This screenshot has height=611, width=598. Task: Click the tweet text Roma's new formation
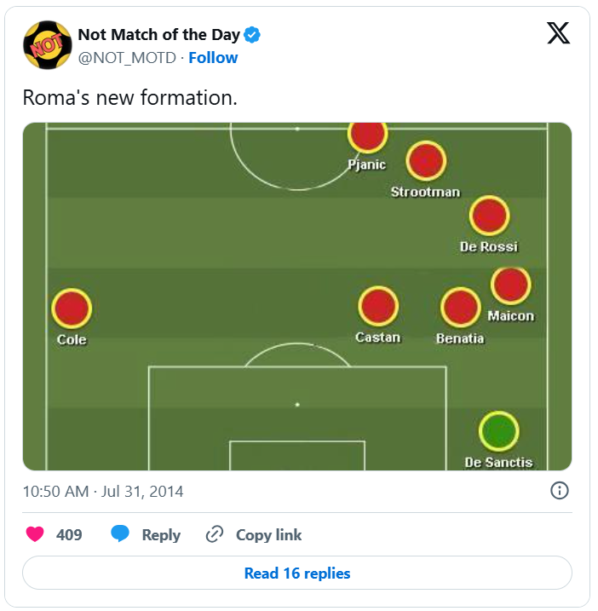(129, 97)
